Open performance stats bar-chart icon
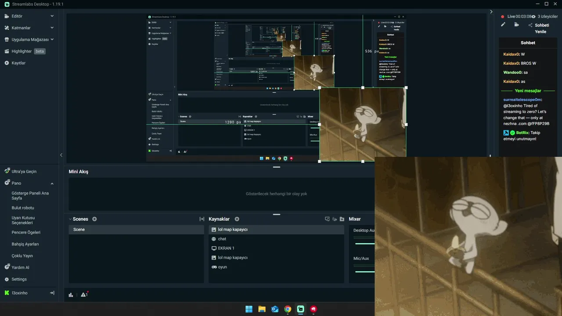Image resolution: width=562 pixels, height=316 pixels. click(x=71, y=295)
